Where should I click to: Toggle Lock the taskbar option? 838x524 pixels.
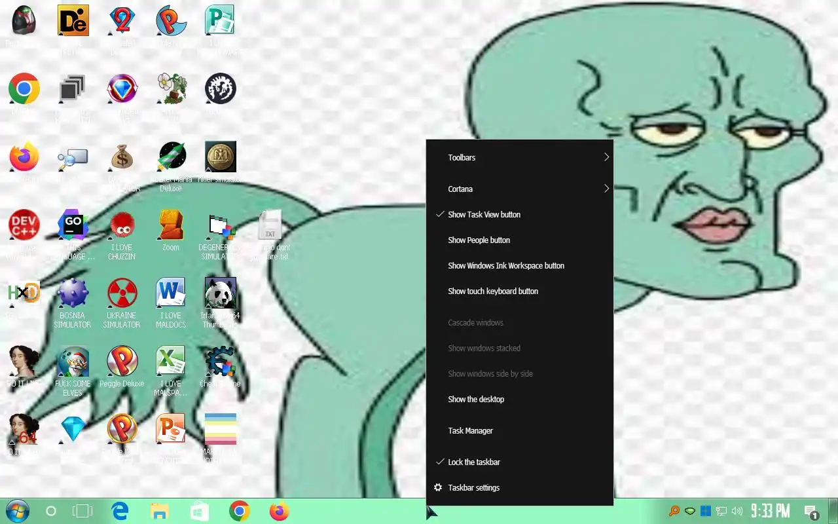[520, 462]
